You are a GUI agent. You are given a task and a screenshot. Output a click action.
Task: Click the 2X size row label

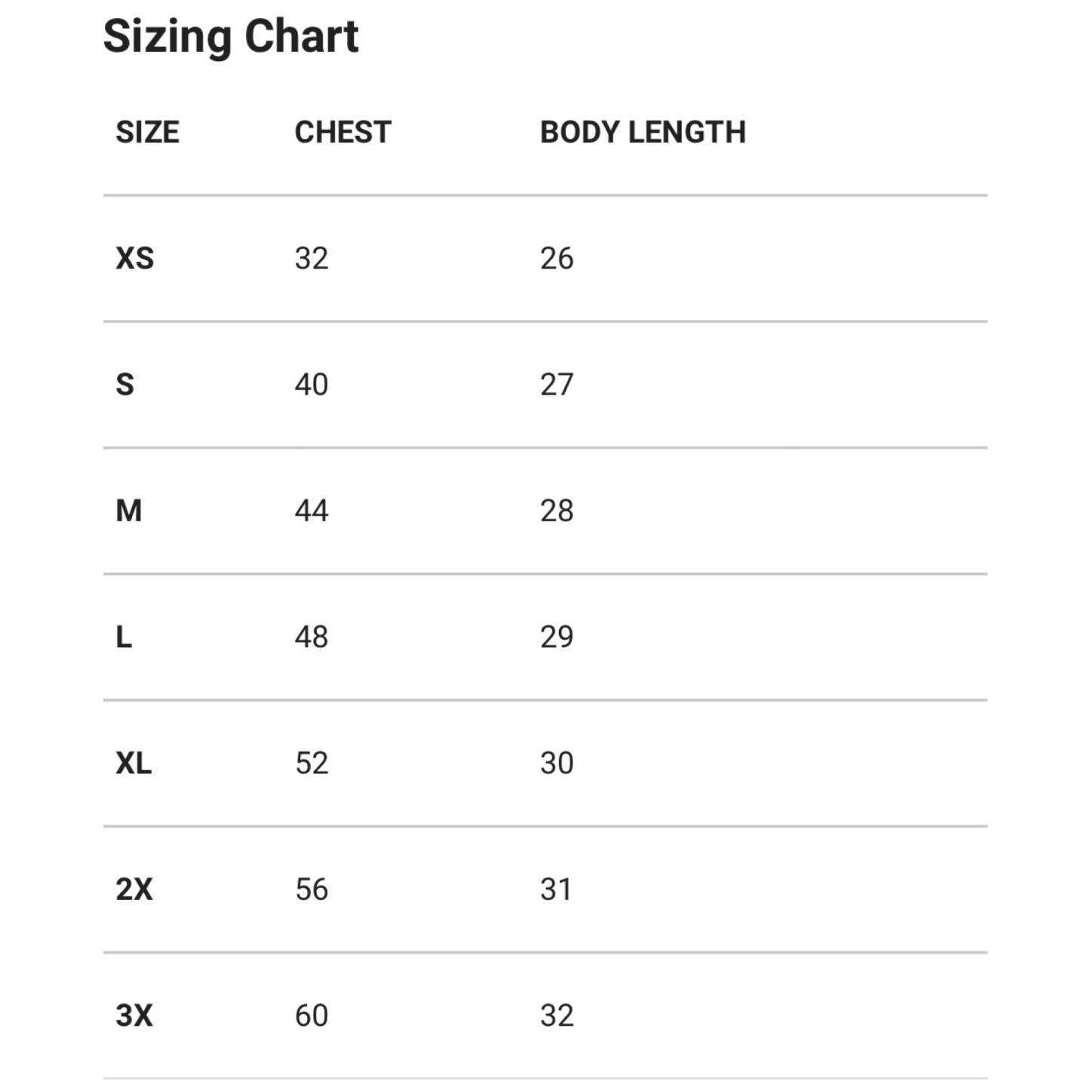(x=134, y=889)
